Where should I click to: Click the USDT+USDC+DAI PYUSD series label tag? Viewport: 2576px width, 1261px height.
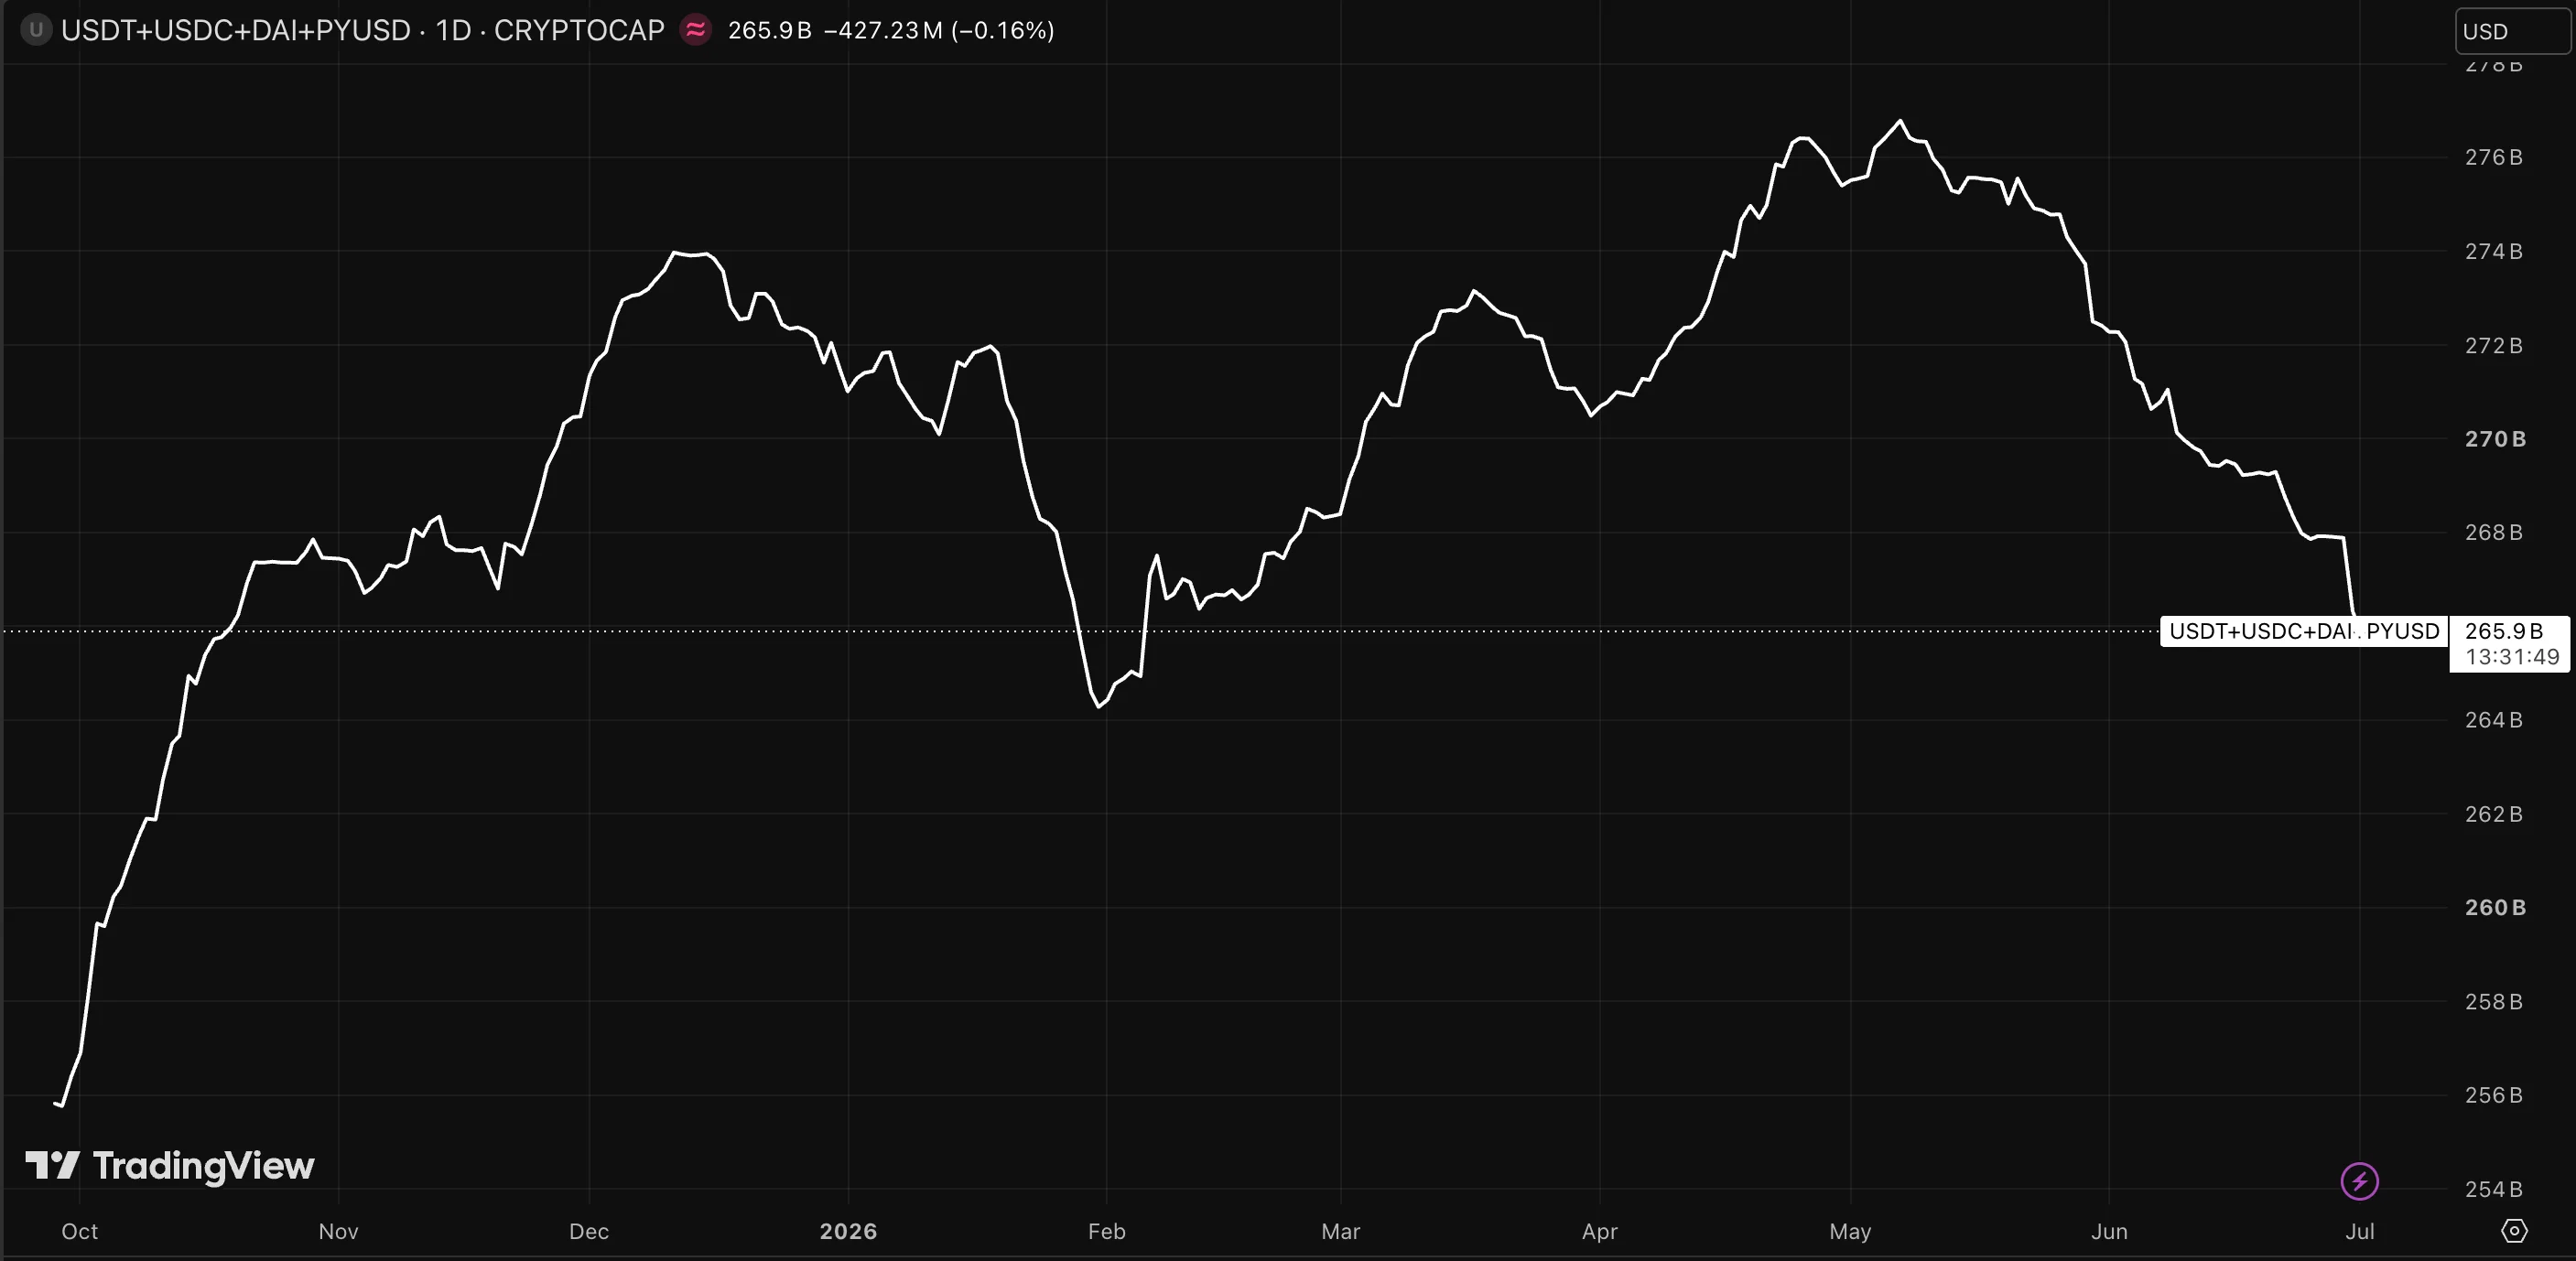tap(2304, 631)
